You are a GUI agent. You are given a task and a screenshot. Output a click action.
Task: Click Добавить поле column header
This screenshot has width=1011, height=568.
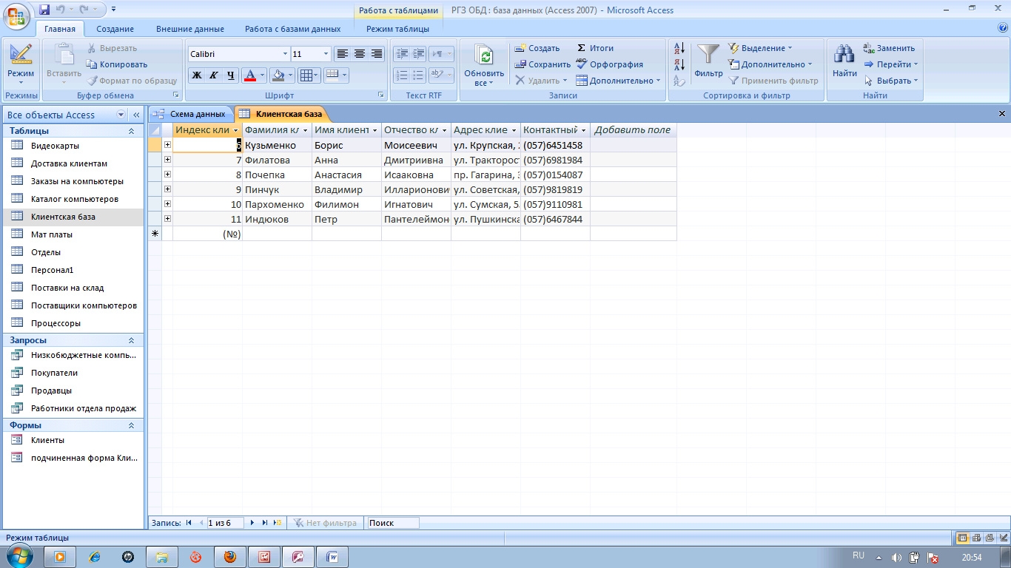(x=633, y=130)
